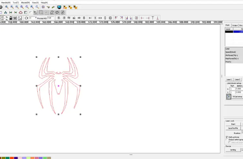Switch to the Output tab
Image resolution: width=243 pixels, height=159 pixels.
click(x=235, y=25)
